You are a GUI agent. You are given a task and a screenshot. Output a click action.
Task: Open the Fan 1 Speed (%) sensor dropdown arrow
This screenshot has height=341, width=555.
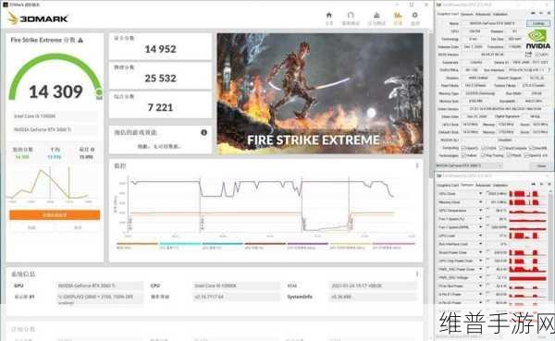point(481,219)
